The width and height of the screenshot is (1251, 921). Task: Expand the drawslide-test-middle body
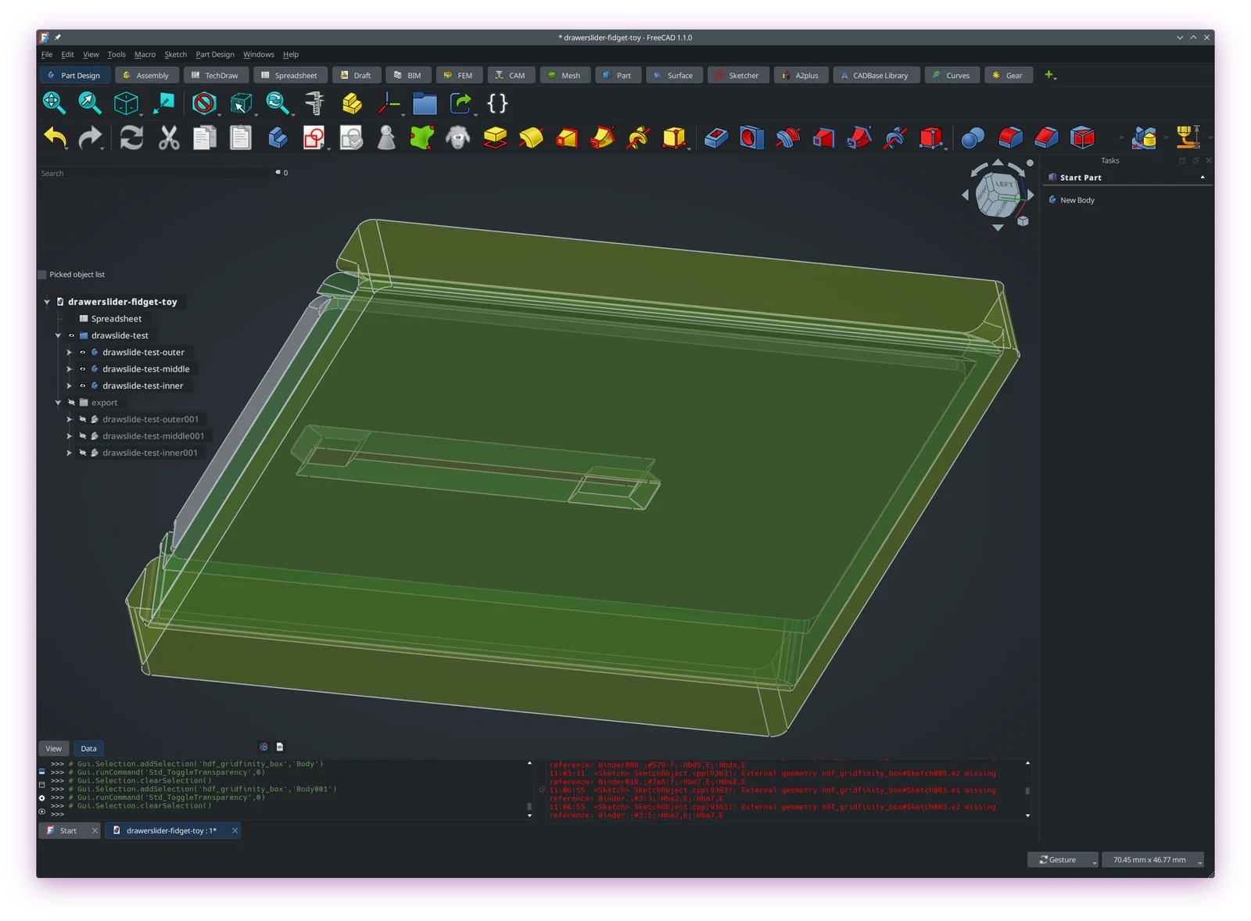pyautogui.click(x=69, y=369)
